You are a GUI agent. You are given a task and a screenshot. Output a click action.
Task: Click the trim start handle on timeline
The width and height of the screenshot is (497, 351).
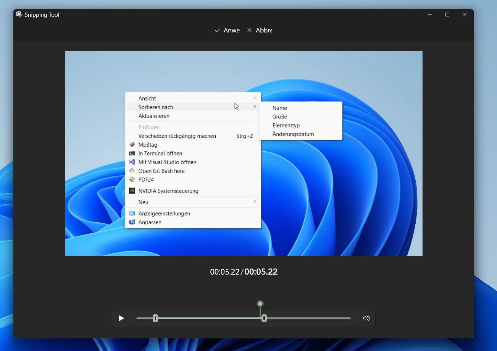tap(155, 318)
